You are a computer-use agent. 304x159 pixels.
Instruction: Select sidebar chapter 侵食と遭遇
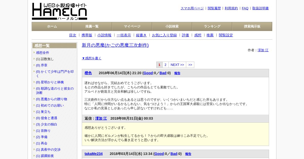(x=47, y=118)
